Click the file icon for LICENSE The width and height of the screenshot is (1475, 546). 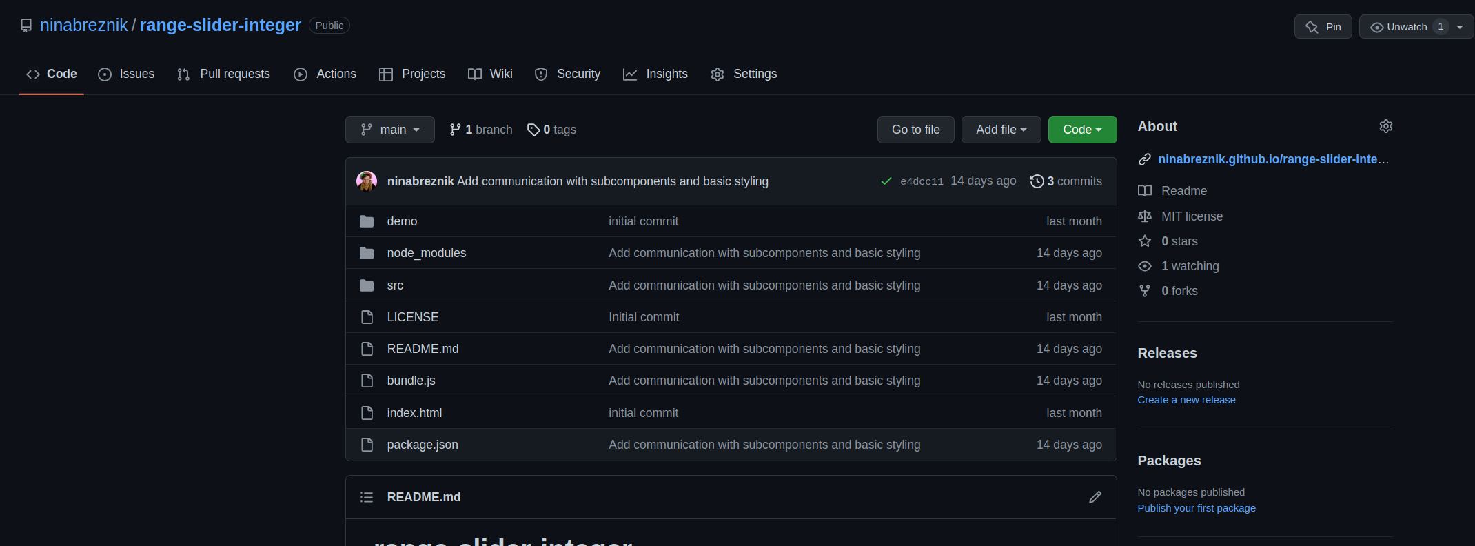367,317
